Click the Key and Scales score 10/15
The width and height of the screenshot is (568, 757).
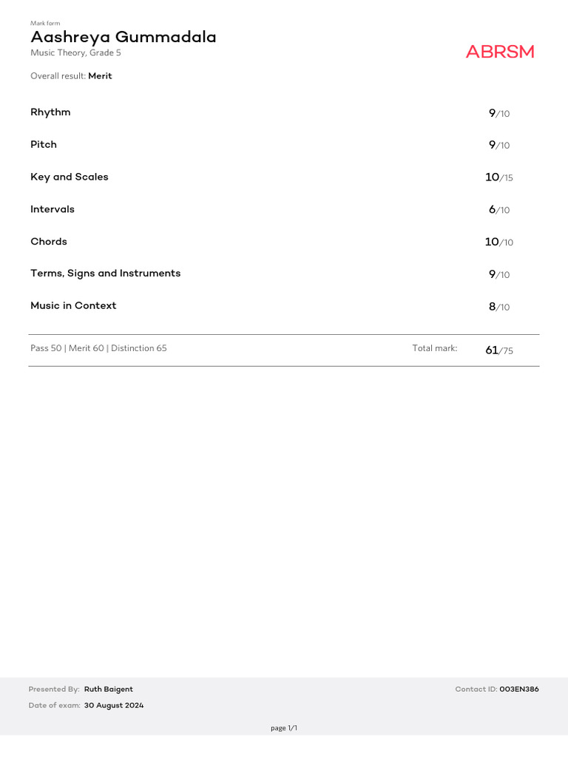498,177
